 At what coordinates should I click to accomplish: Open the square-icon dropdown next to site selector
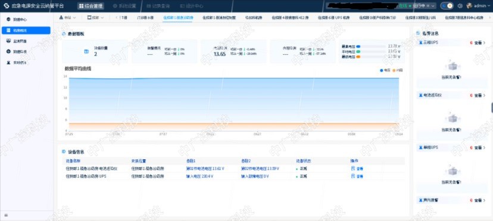(95, 18)
